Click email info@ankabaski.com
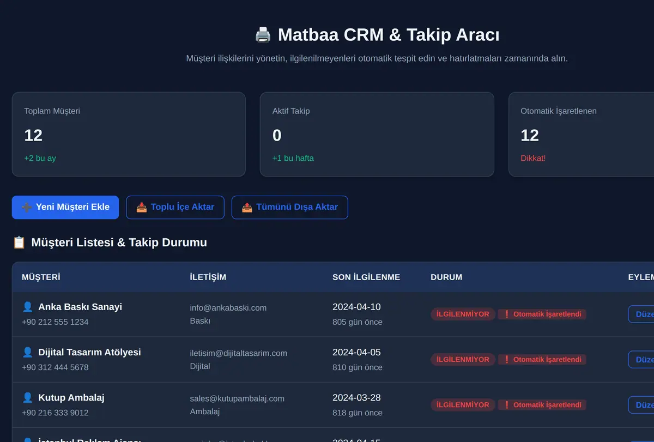The image size is (654, 442). click(228, 307)
